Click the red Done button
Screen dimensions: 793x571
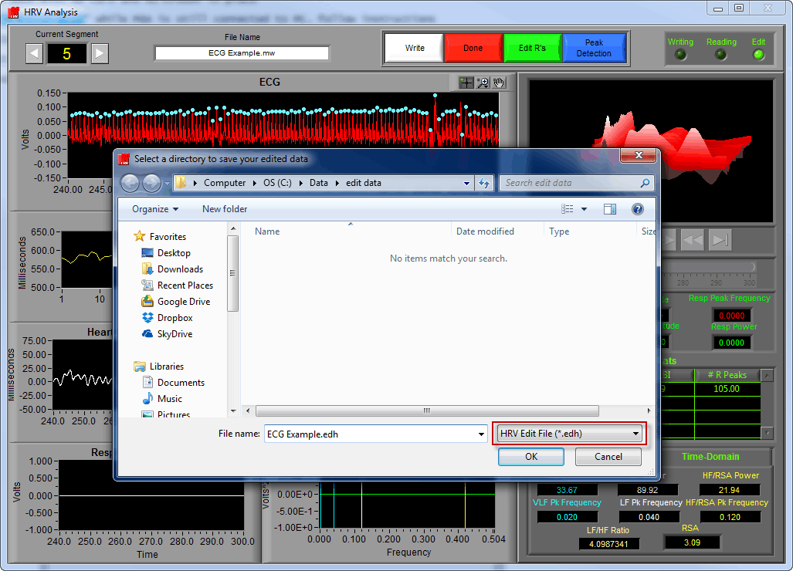tap(473, 48)
